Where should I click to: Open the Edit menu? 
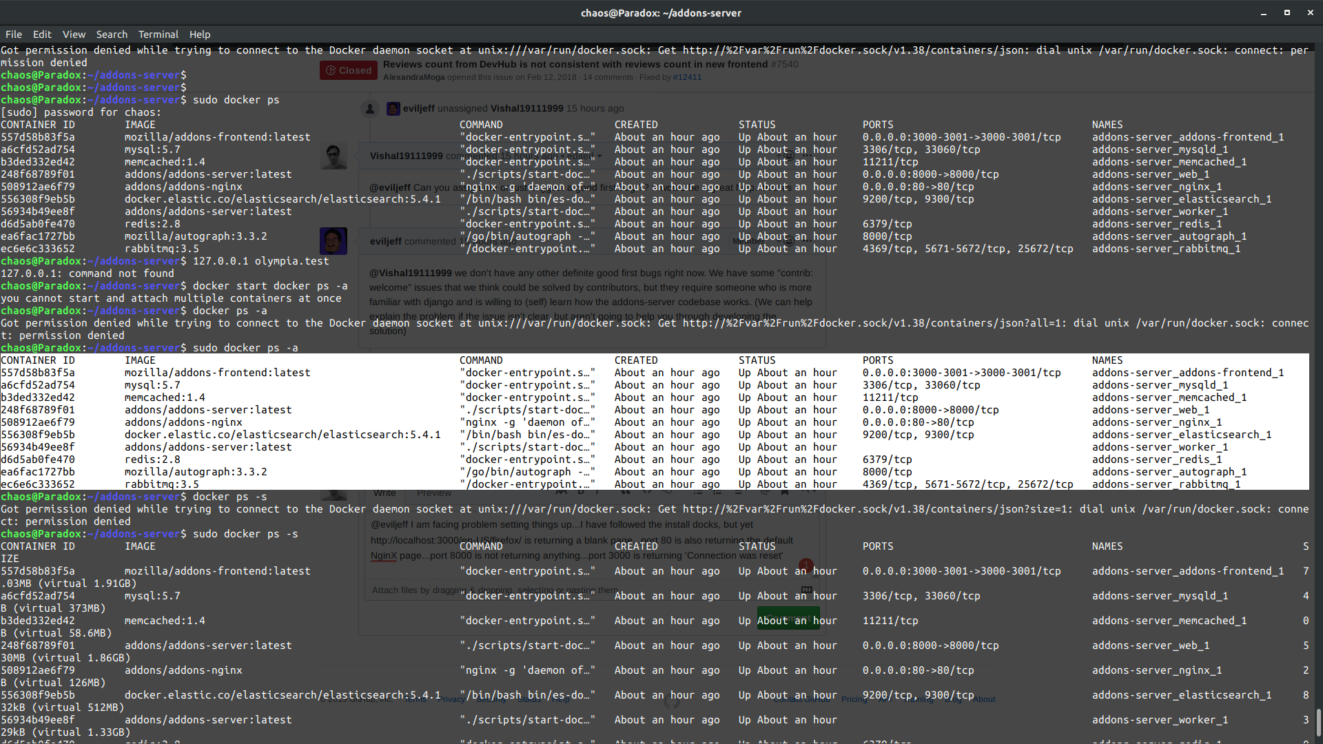click(42, 34)
